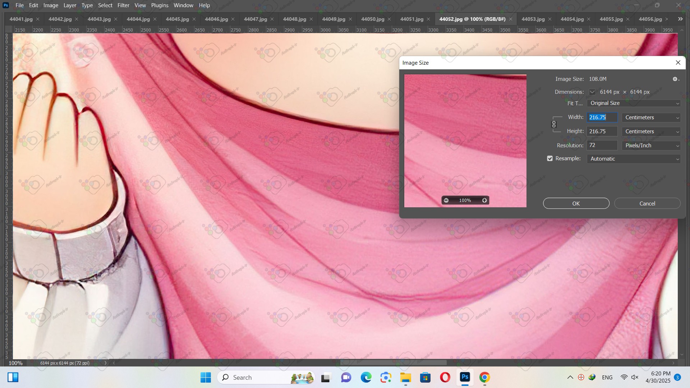Toggle the constrain proportions chain link icon

(554, 124)
